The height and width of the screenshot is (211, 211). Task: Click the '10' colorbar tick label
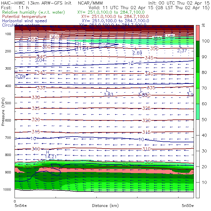pos(204,182)
